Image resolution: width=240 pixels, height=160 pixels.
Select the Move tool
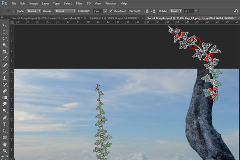[x=5, y=26]
